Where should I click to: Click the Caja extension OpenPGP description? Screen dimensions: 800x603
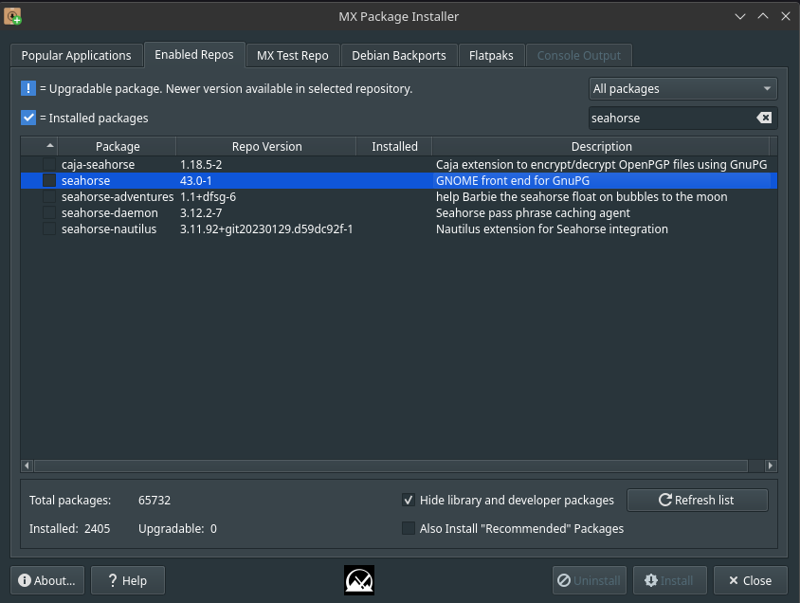coord(601,164)
